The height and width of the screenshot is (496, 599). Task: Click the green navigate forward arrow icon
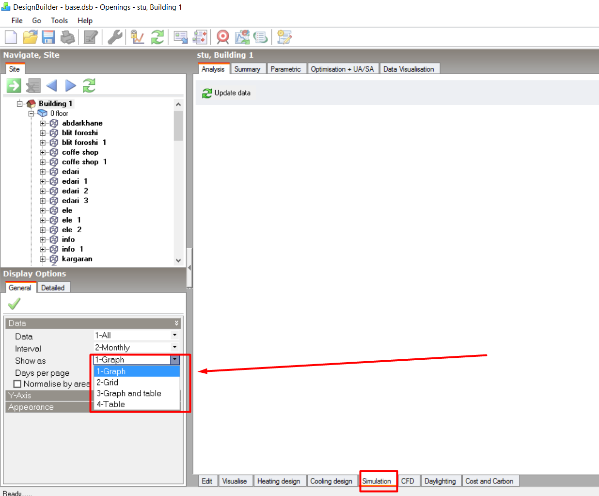pyautogui.click(x=14, y=86)
